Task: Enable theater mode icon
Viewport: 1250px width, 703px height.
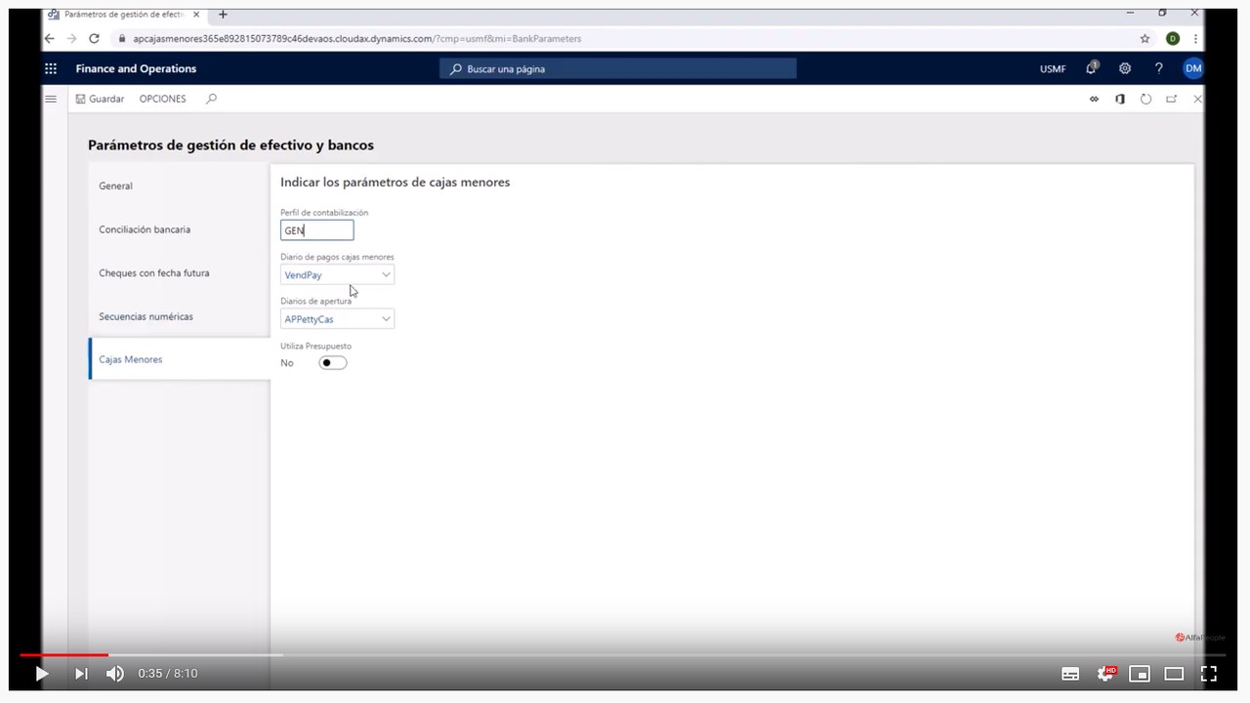Action: tap(1174, 674)
